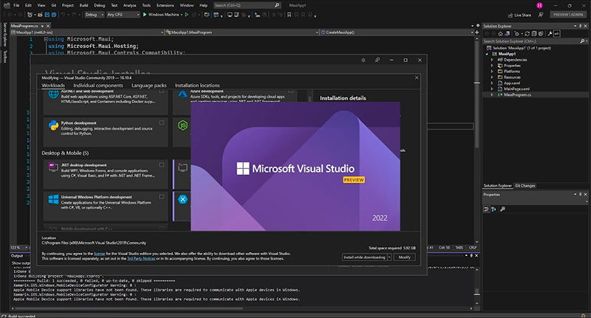591x318 pixels.
Task: Click the Modify button in the installer
Action: (x=404, y=257)
